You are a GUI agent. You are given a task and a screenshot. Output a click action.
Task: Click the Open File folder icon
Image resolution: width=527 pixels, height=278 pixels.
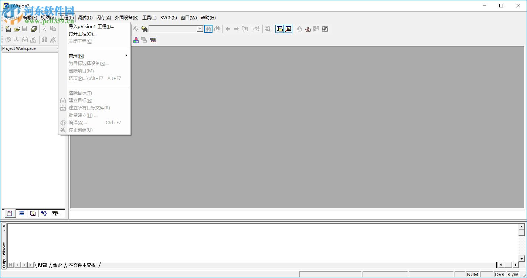17,29
